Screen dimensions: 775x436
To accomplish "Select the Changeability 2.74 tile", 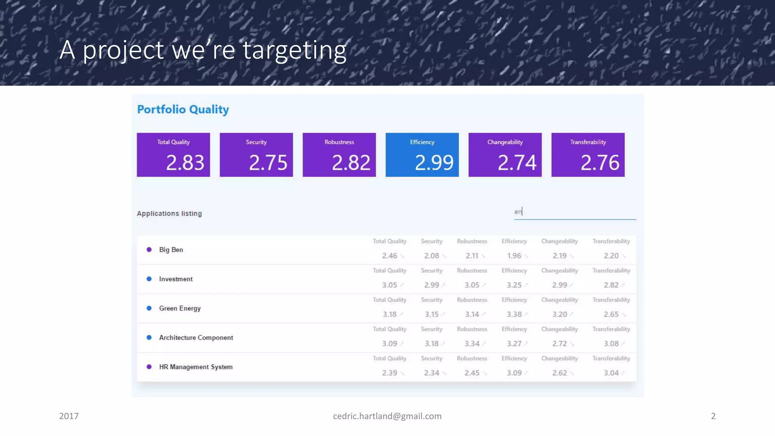I will pos(505,155).
